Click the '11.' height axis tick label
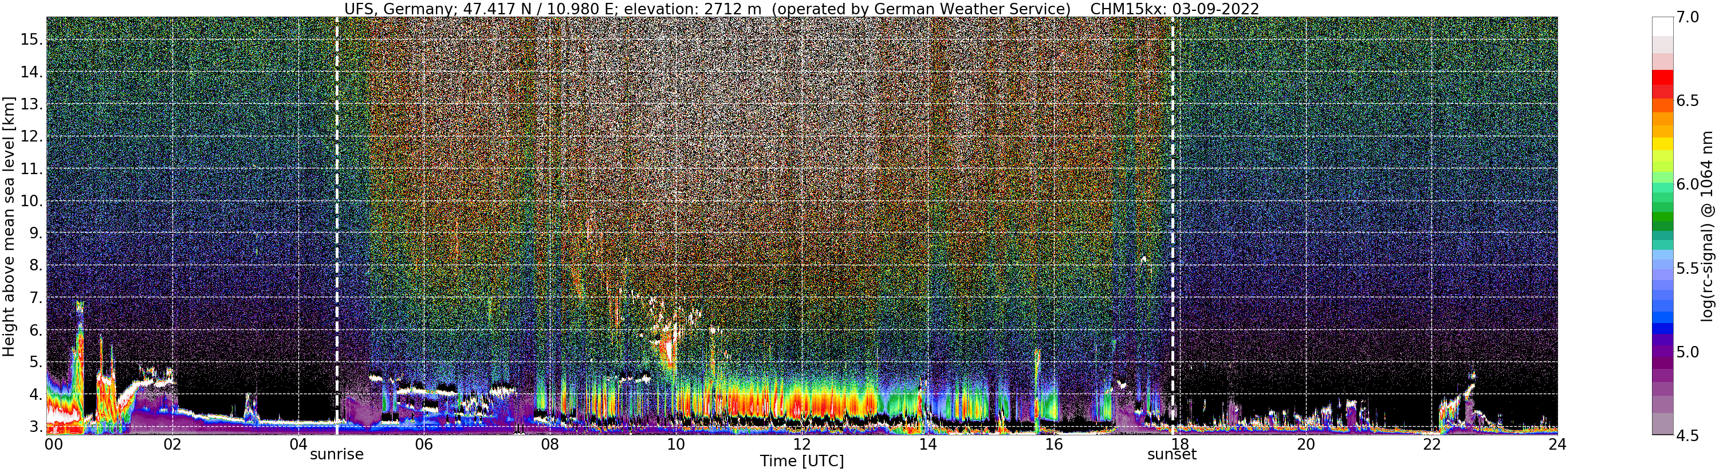 point(32,169)
